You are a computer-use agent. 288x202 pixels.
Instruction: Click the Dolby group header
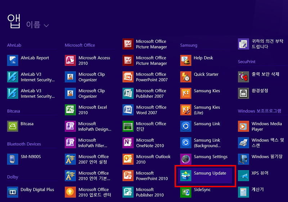pyautogui.click(x=13, y=177)
